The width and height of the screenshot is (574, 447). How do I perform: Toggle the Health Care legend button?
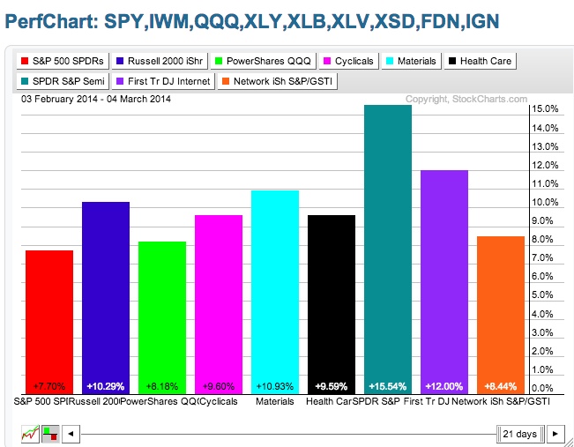[x=480, y=61]
